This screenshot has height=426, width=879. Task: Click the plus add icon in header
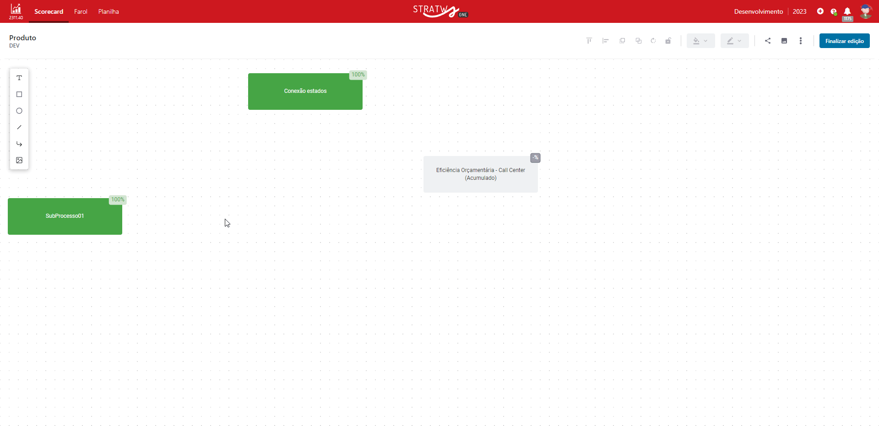pyautogui.click(x=820, y=11)
